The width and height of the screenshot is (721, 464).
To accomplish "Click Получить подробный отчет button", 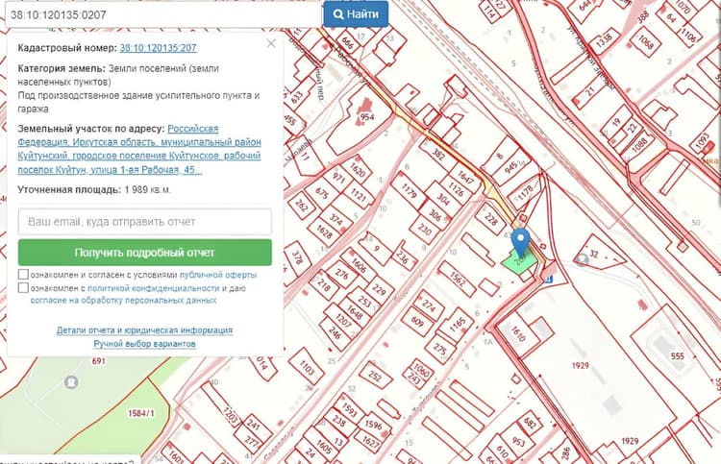I will 145,253.
